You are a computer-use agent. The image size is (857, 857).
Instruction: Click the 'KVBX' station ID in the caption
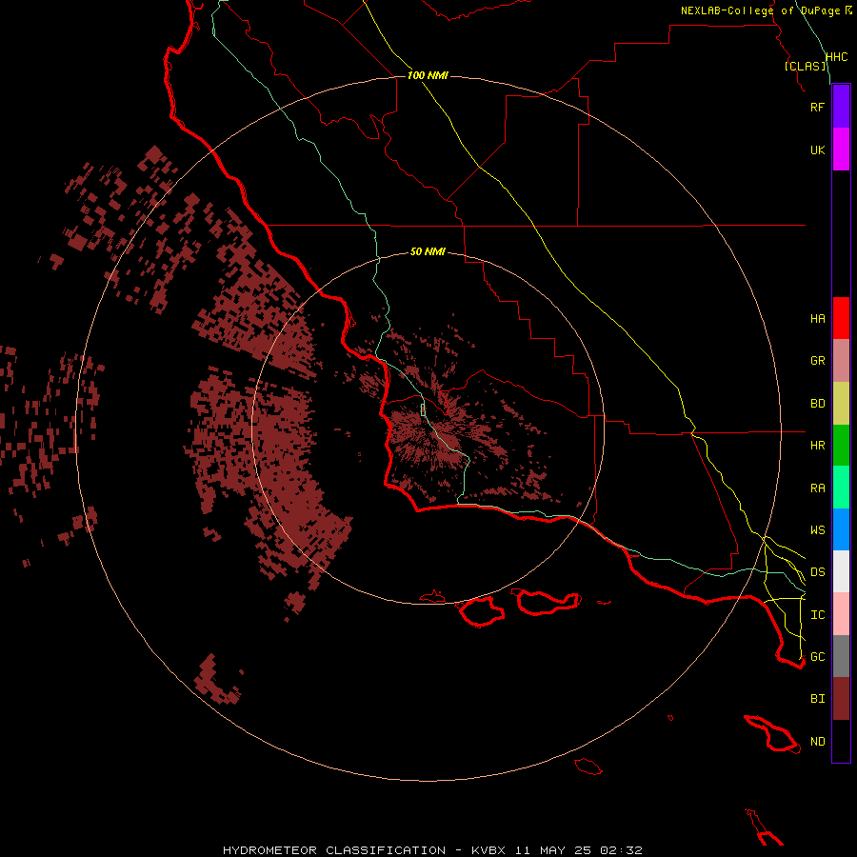pos(488,850)
